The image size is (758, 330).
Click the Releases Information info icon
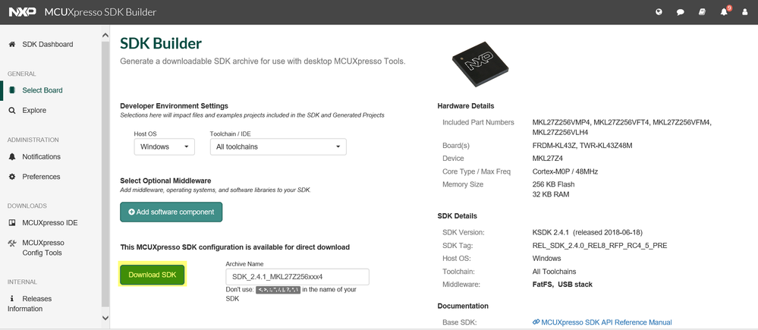tap(11, 299)
